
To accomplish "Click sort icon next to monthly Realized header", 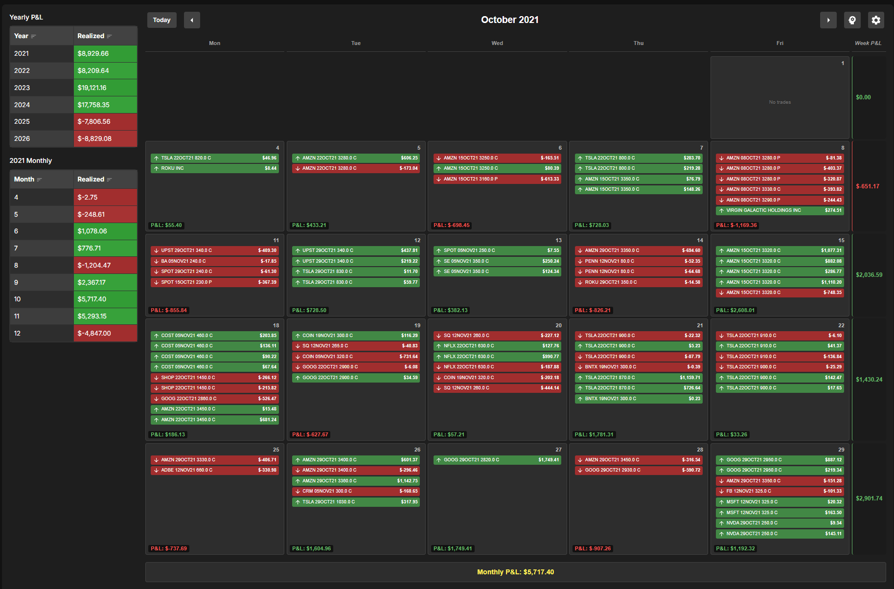I will coord(110,180).
